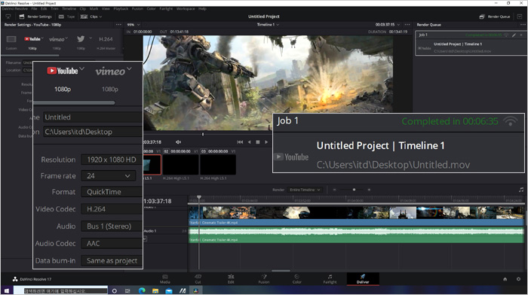Toggle the Render Settings panel button
Screen dimensions: 528x295
(35, 17)
